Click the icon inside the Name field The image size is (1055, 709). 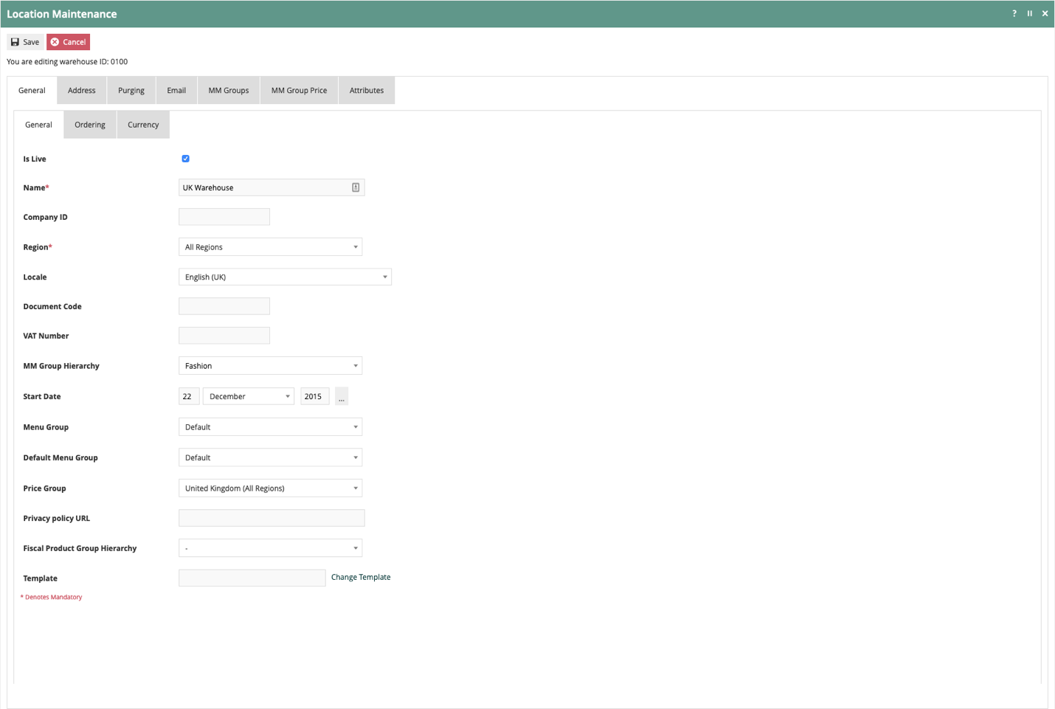356,187
